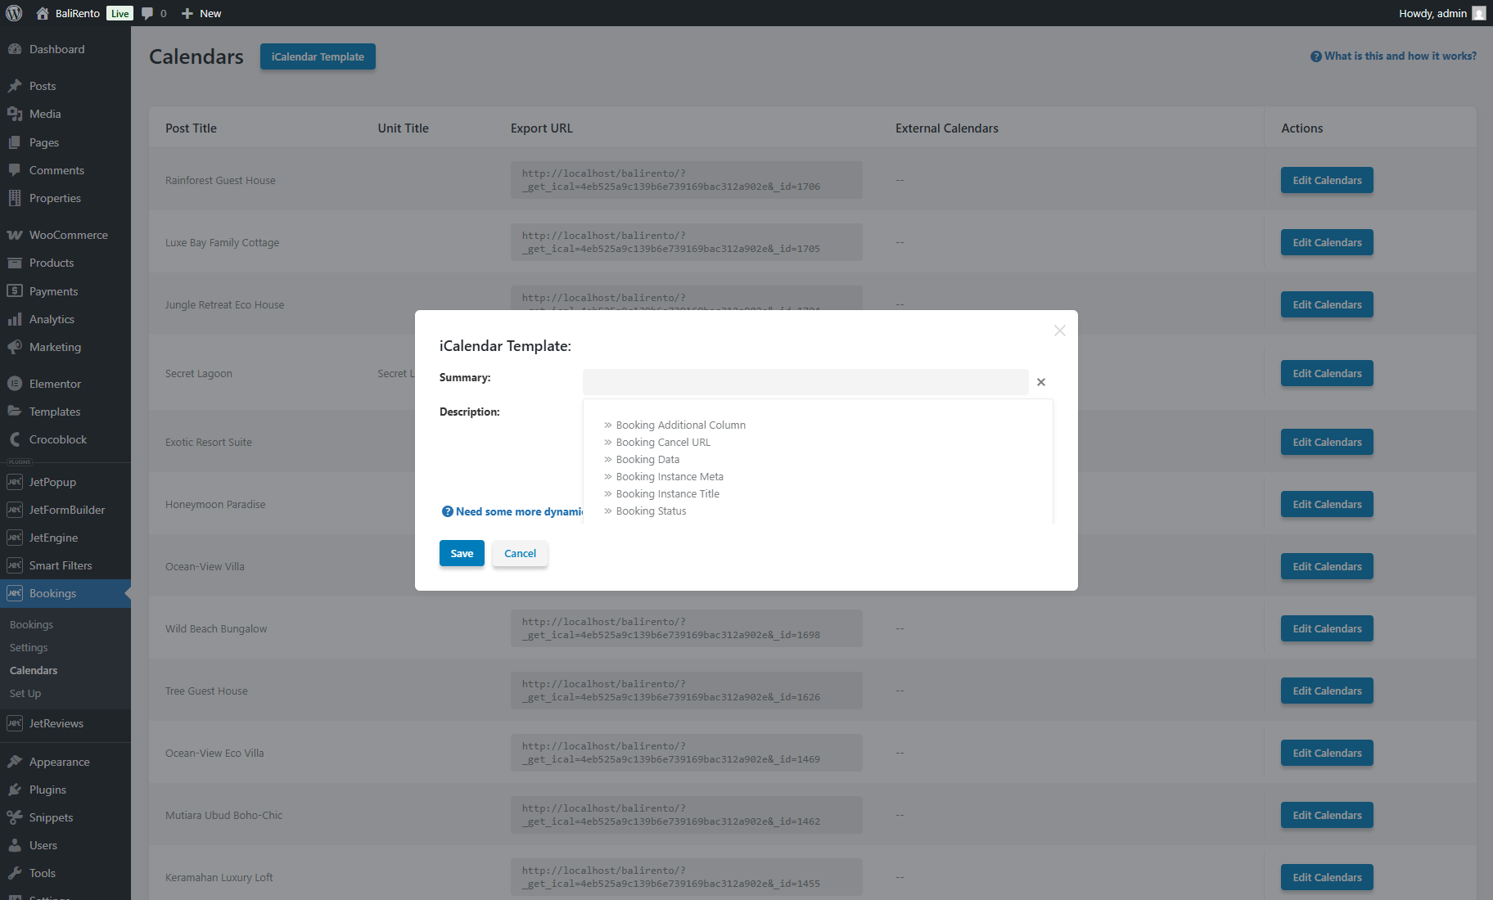Click the Elementor logo icon
Viewport: 1493px width, 900px height.
coord(15,384)
